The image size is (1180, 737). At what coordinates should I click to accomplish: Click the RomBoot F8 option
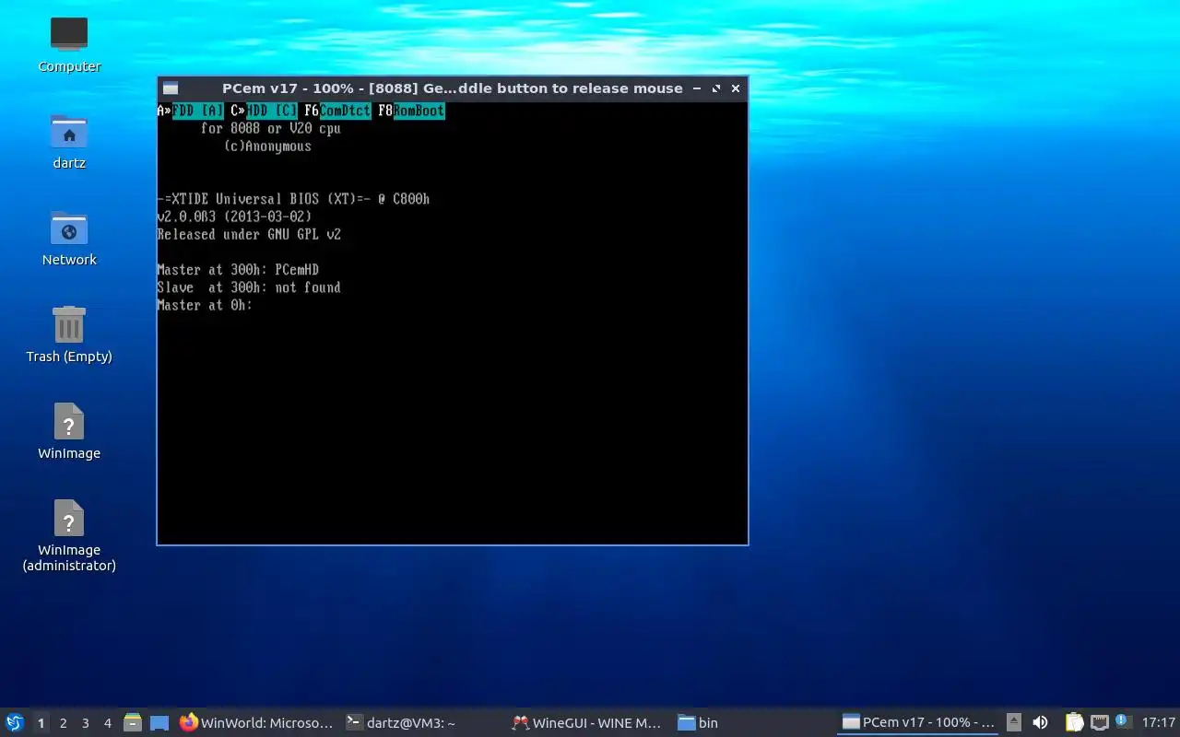click(x=419, y=111)
